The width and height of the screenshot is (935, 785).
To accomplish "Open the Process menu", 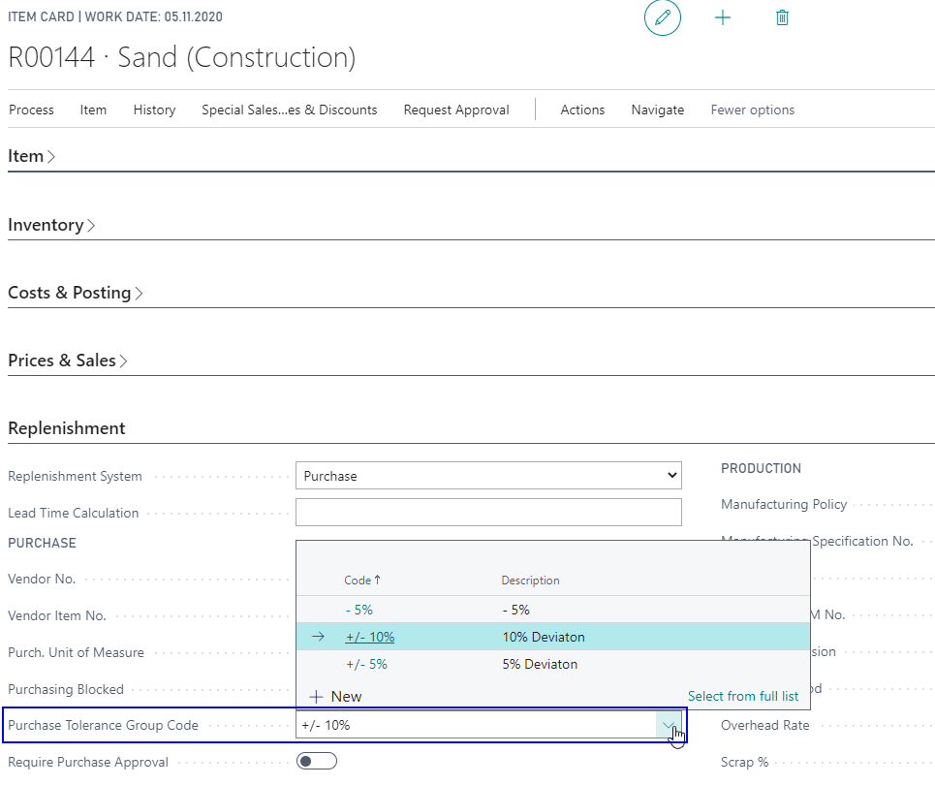I will [x=31, y=110].
